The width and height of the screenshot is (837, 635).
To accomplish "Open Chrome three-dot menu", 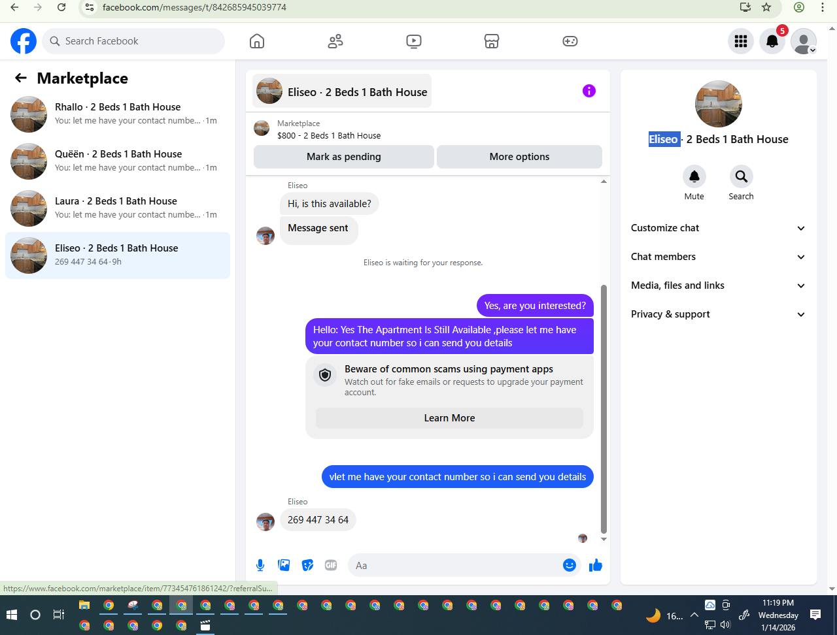I will click(823, 7).
